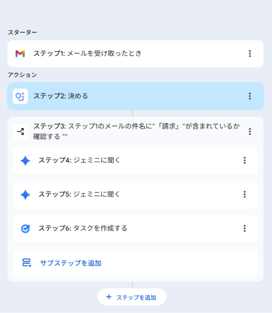Open the three-dot menu for Step 1

(x=250, y=54)
